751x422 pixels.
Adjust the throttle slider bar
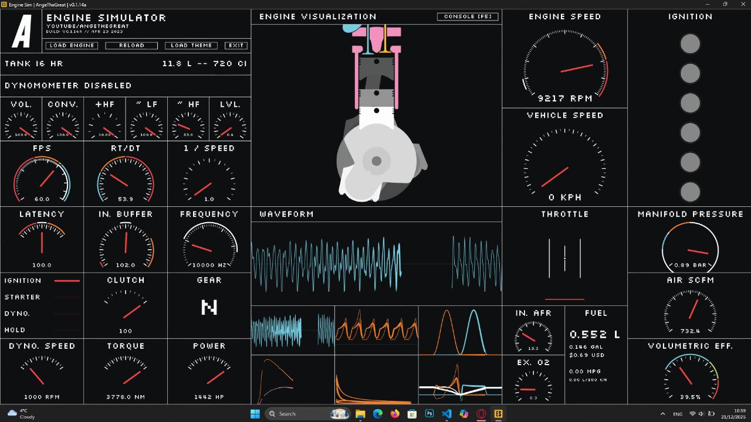[564, 258]
